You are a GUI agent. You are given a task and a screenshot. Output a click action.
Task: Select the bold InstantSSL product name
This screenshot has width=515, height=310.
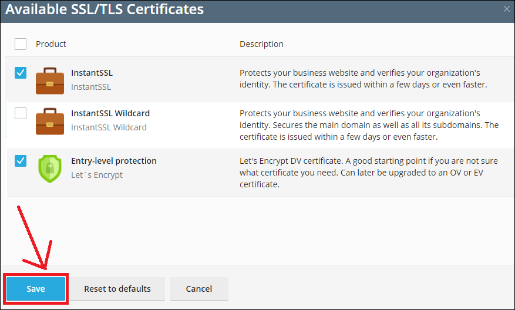92,73
